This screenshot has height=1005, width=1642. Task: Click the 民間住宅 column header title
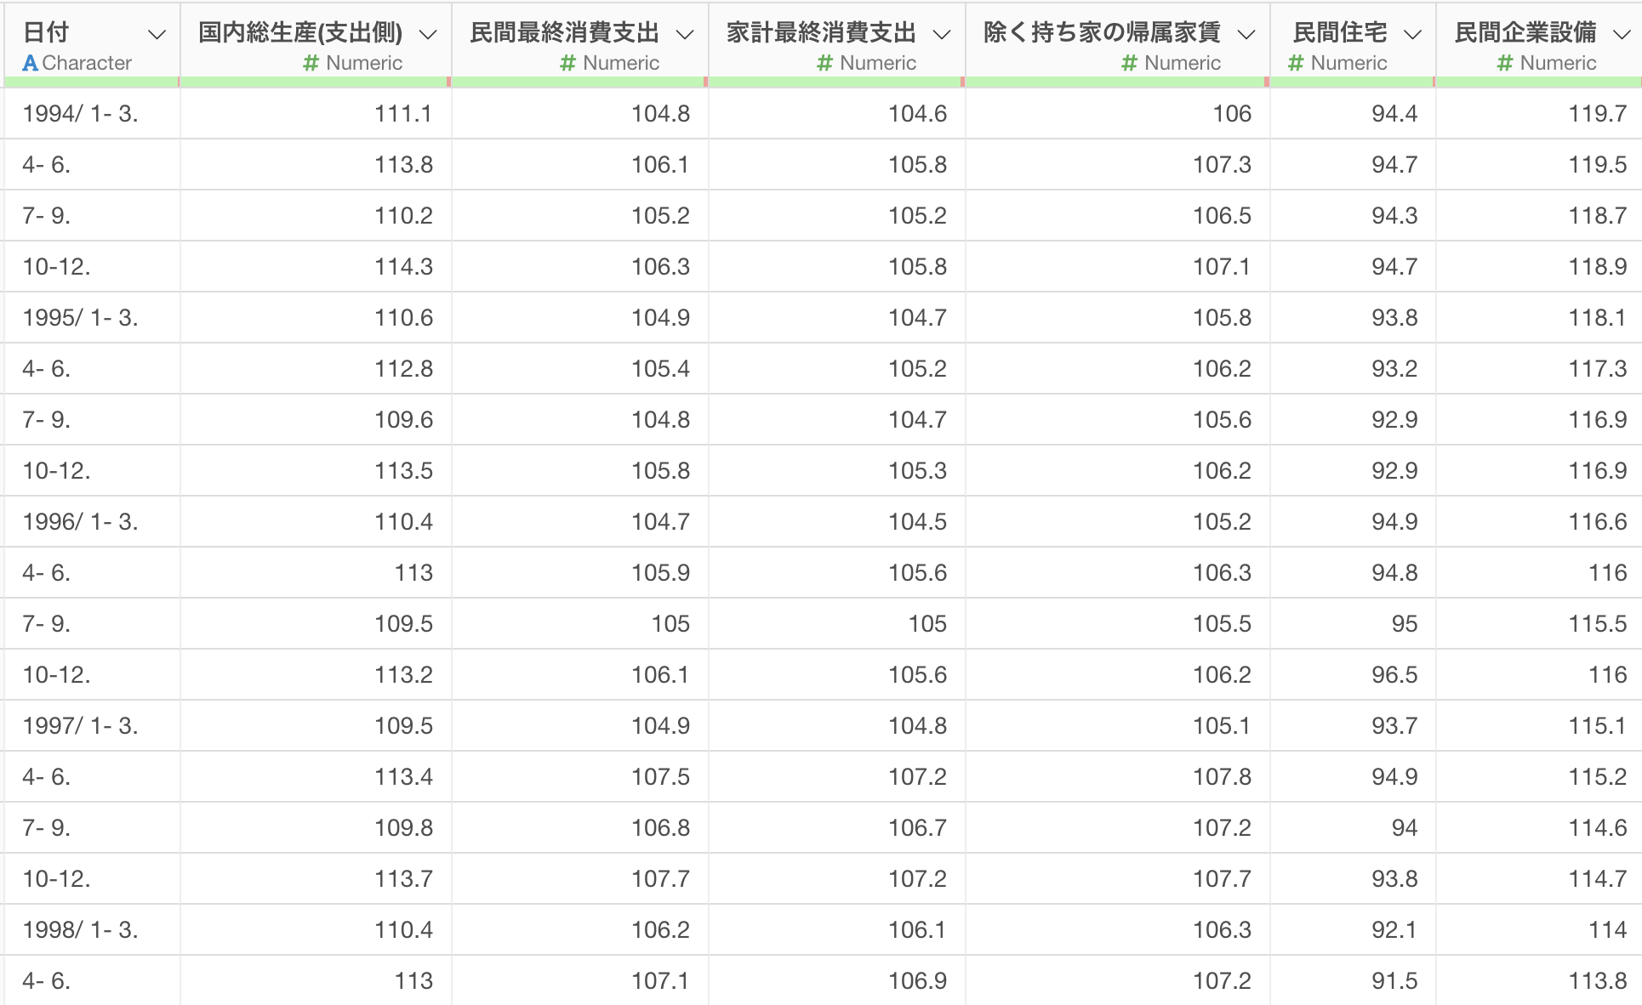click(x=1340, y=32)
